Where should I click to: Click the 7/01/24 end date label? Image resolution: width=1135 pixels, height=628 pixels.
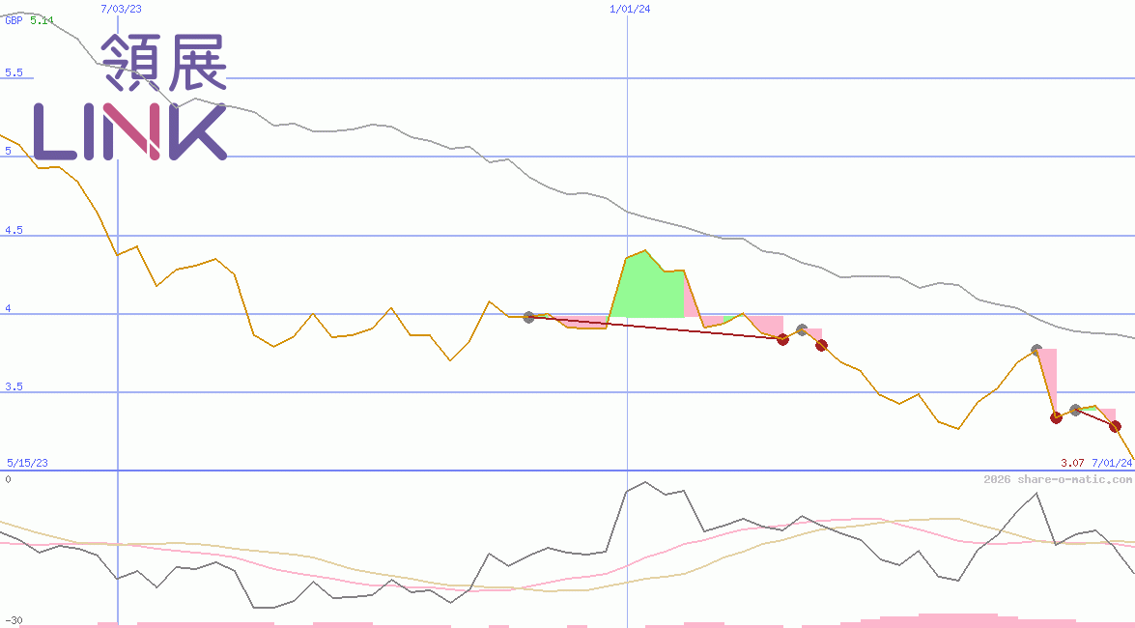1112,462
